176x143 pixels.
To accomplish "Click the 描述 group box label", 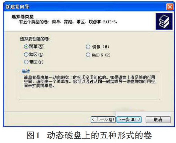I will (26, 71).
